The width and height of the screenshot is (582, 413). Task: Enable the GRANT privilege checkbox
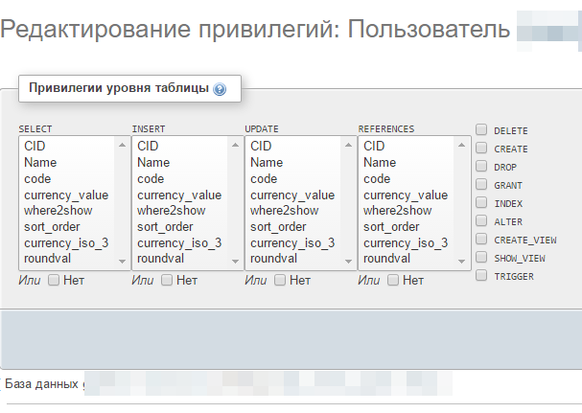click(481, 184)
